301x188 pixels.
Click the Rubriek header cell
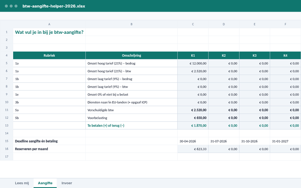49,55
